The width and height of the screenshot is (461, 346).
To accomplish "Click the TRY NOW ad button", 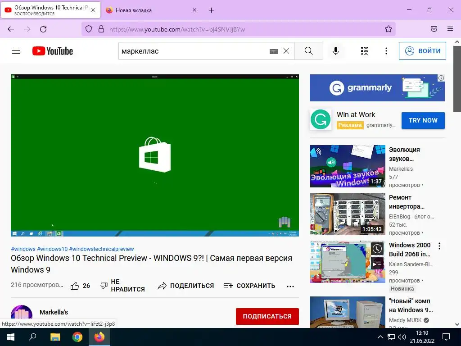I will [423, 120].
